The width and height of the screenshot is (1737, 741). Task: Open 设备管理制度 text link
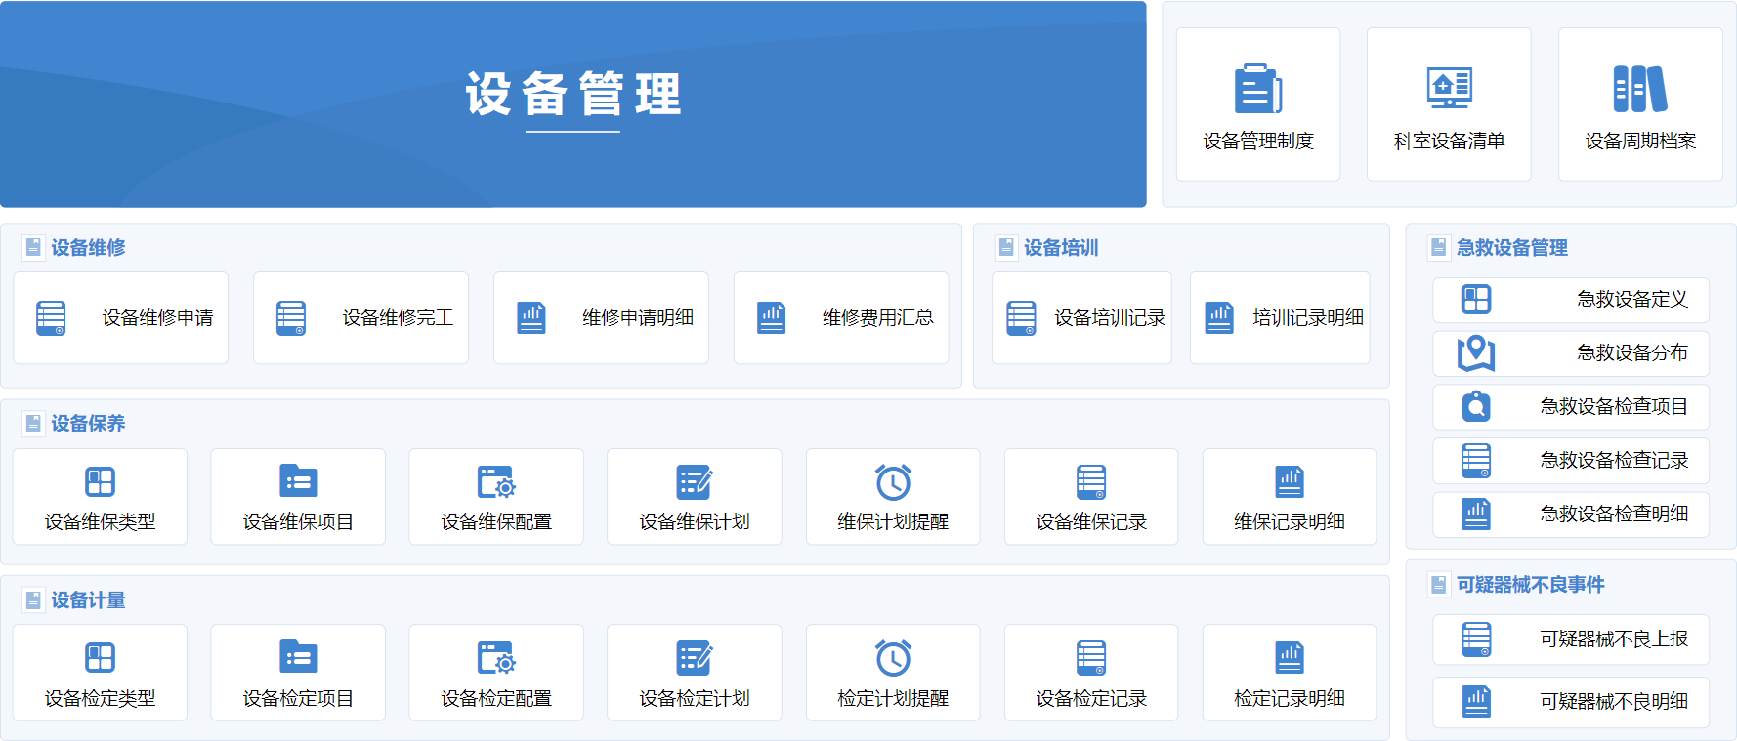pyautogui.click(x=1258, y=142)
